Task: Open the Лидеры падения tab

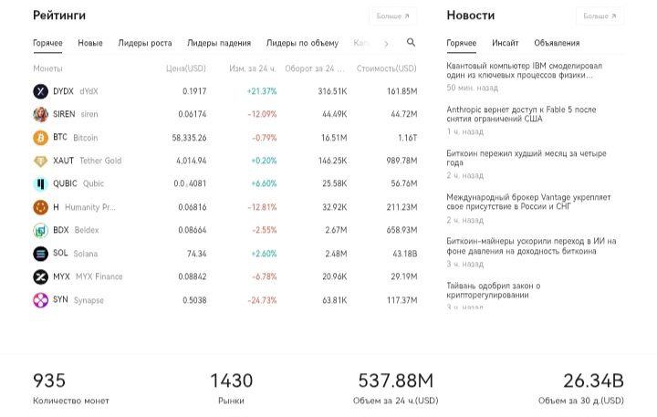Action: click(219, 43)
